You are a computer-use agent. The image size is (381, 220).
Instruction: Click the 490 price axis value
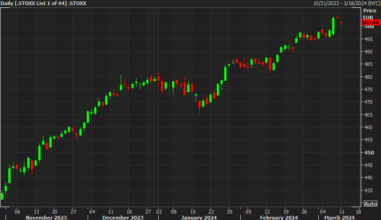coord(369,52)
